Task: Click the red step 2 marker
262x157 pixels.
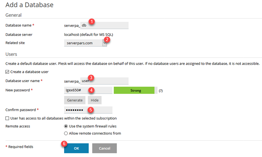Action: point(107,39)
